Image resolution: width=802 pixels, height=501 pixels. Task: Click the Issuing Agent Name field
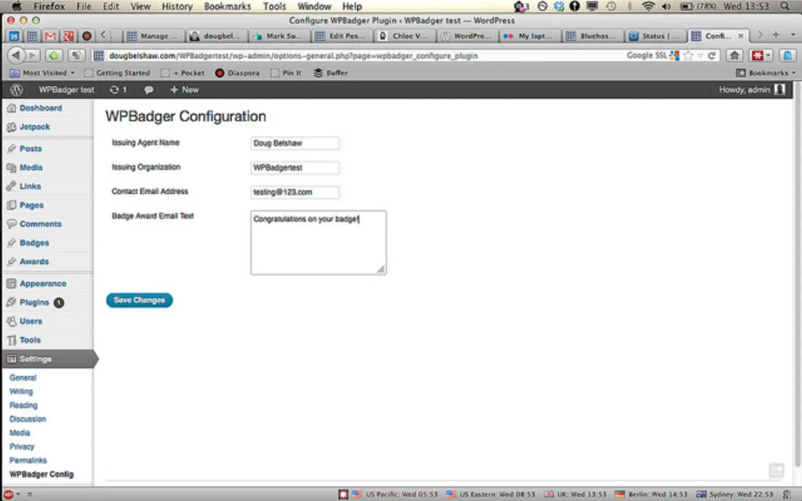tap(295, 143)
